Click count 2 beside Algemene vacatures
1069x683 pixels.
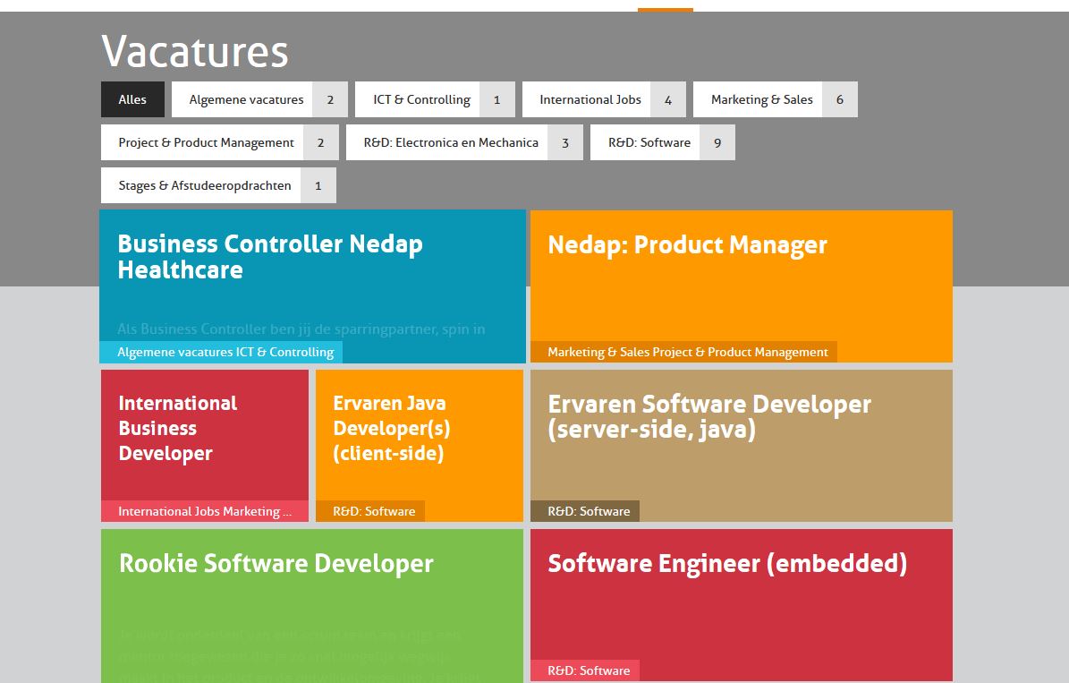(x=330, y=99)
